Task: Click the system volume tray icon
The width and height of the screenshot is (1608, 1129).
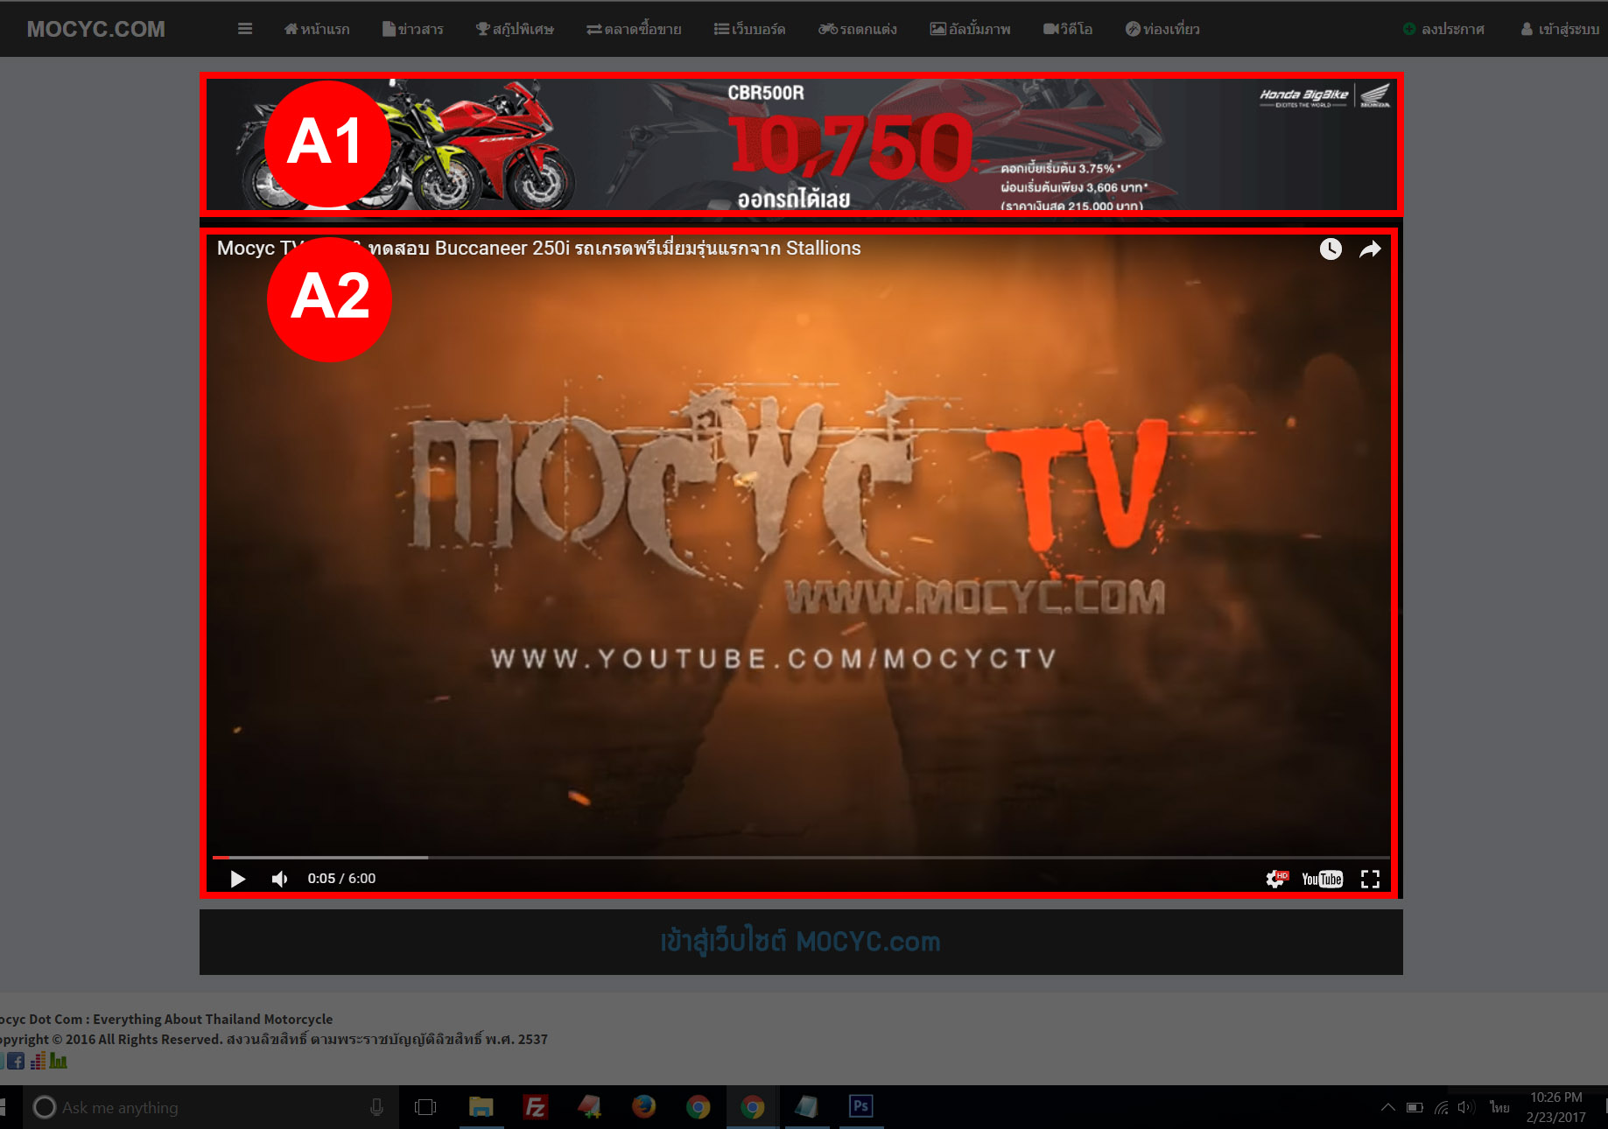Action: [x=1466, y=1107]
